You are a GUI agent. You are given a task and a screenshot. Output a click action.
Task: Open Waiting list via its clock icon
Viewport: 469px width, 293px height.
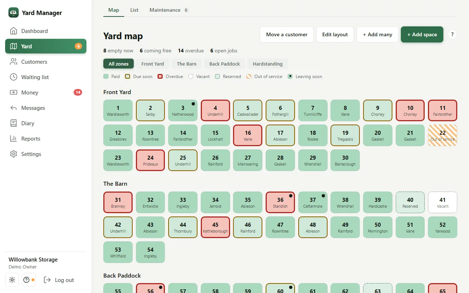pos(14,77)
